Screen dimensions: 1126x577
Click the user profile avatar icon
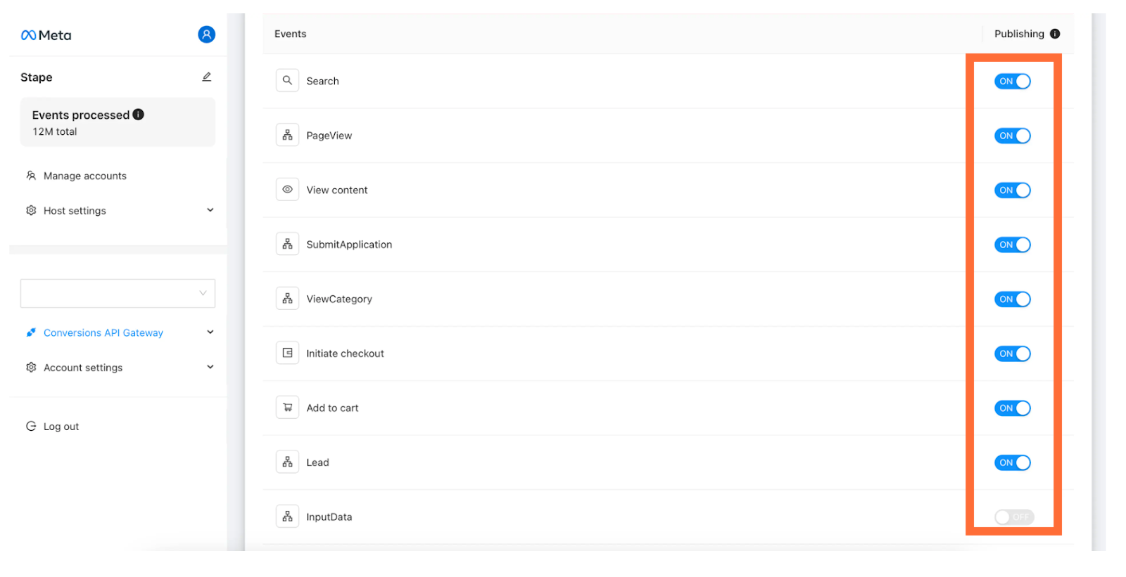click(x=206, y=34)
